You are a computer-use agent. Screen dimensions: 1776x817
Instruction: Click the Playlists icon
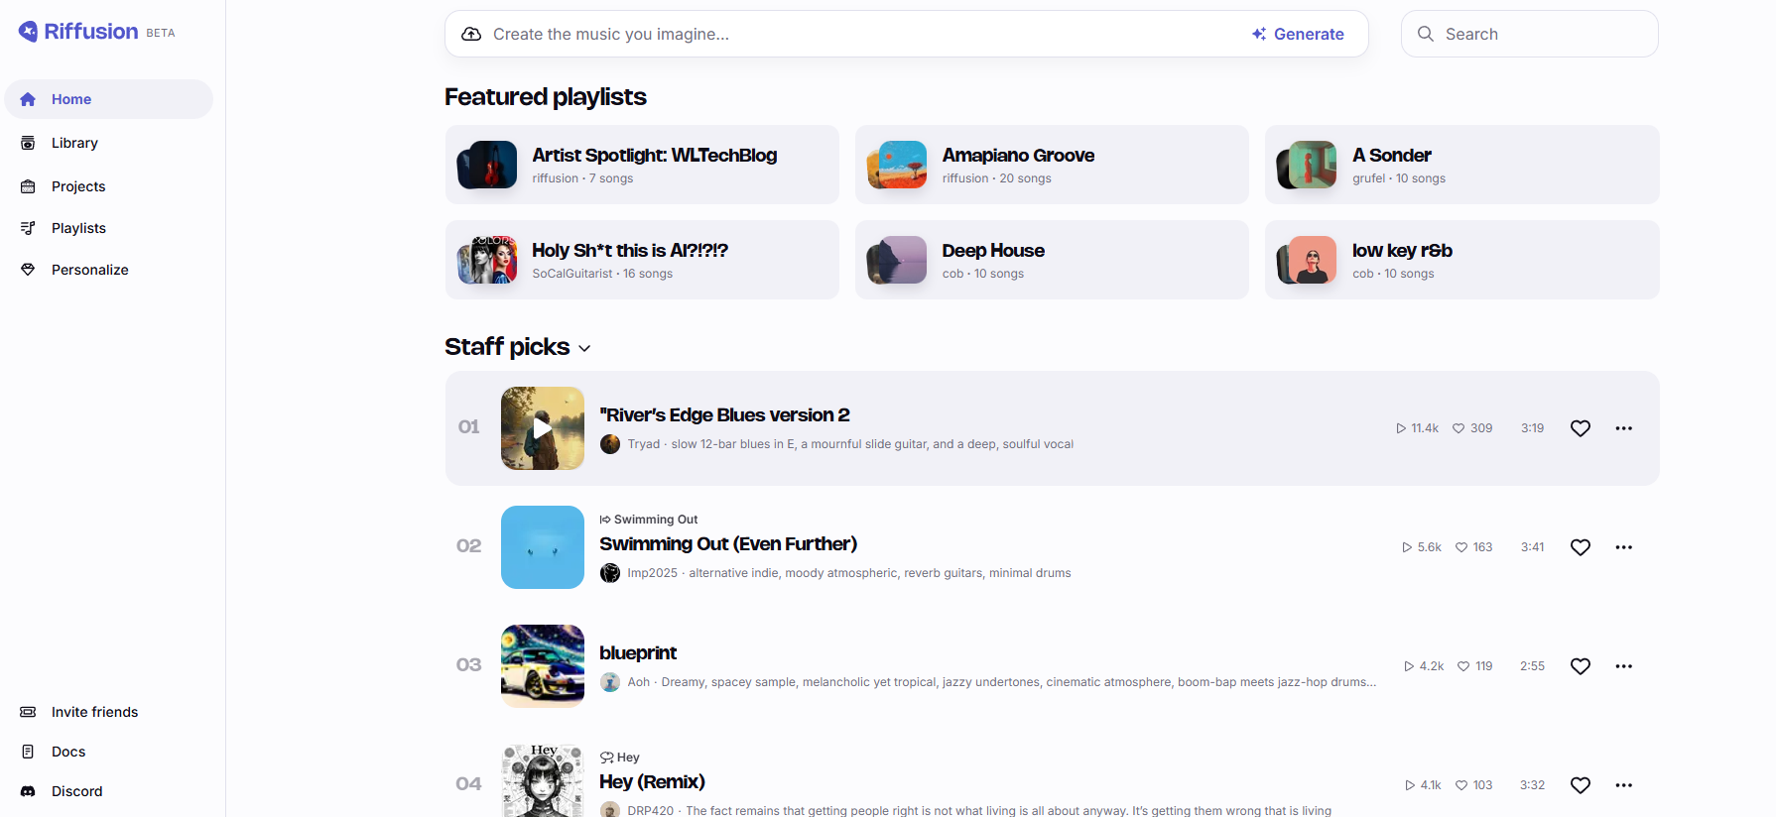pyautogui.click(x=28, y=228)
